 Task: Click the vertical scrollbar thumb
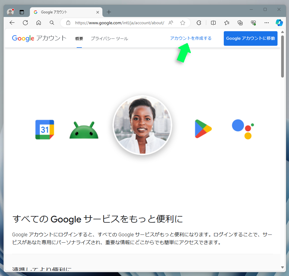282,57
